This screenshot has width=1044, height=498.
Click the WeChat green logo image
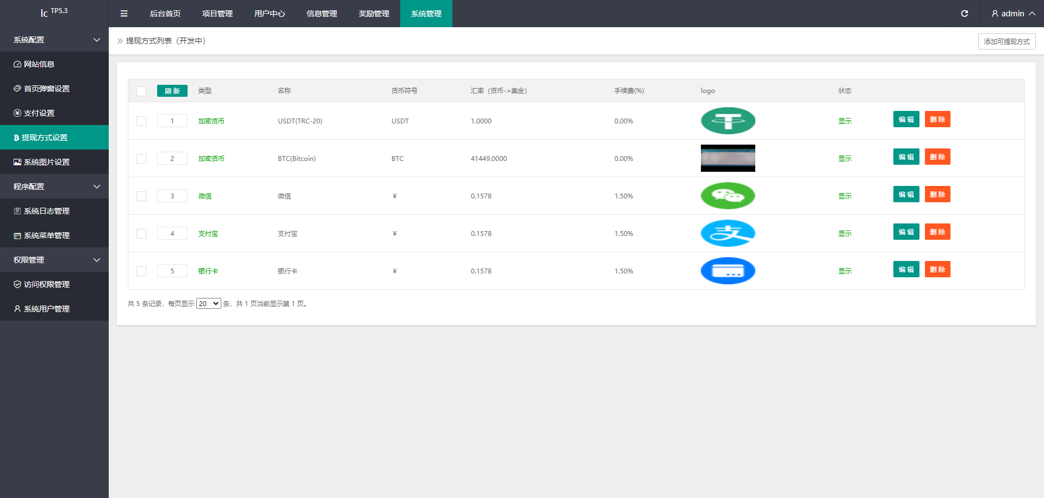click(x=728, y=196)
